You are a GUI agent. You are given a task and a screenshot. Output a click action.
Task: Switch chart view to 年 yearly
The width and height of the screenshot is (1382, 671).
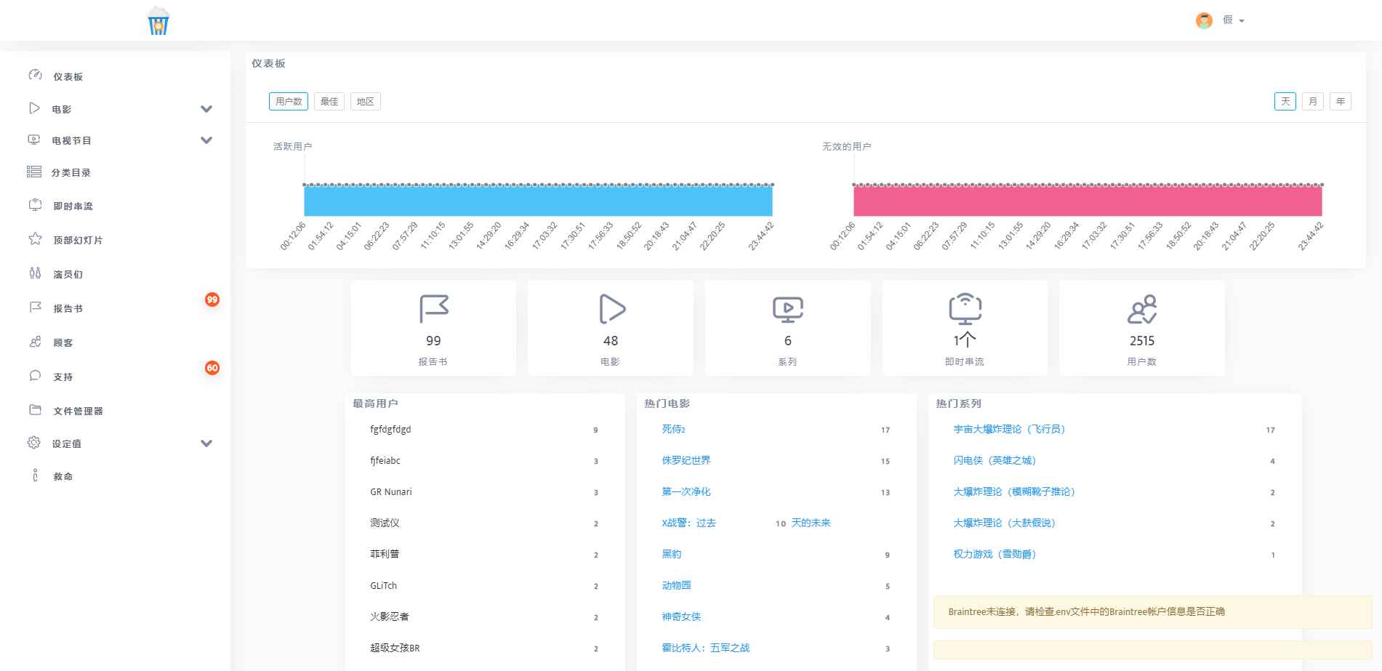1340,101
